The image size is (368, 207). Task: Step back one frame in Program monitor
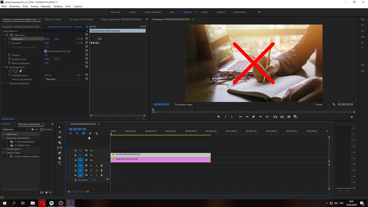tap(247, 117)
